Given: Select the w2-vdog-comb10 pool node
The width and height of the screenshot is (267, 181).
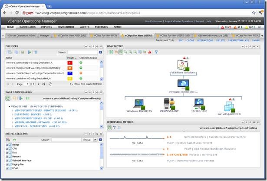Looking at the screenshot, I should [x=229, y=107].
